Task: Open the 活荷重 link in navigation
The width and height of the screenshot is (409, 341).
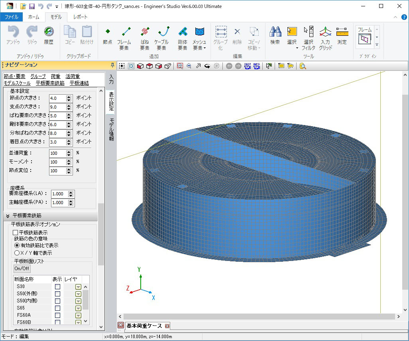Action: [x=73, y=76]
